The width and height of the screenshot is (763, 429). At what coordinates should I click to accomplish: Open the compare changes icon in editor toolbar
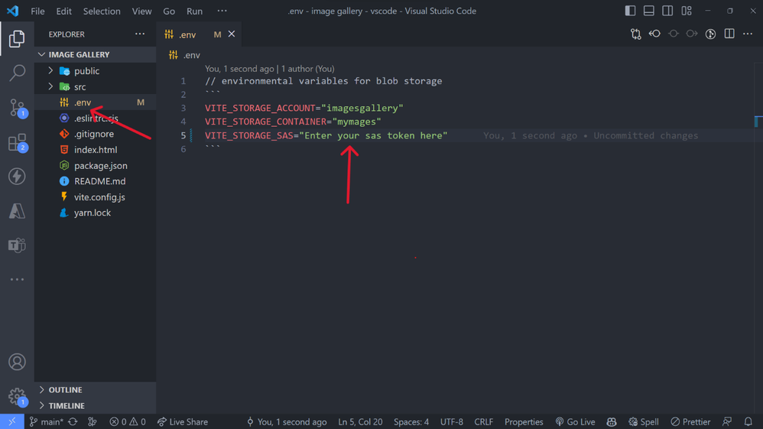(x=636, y=34)
